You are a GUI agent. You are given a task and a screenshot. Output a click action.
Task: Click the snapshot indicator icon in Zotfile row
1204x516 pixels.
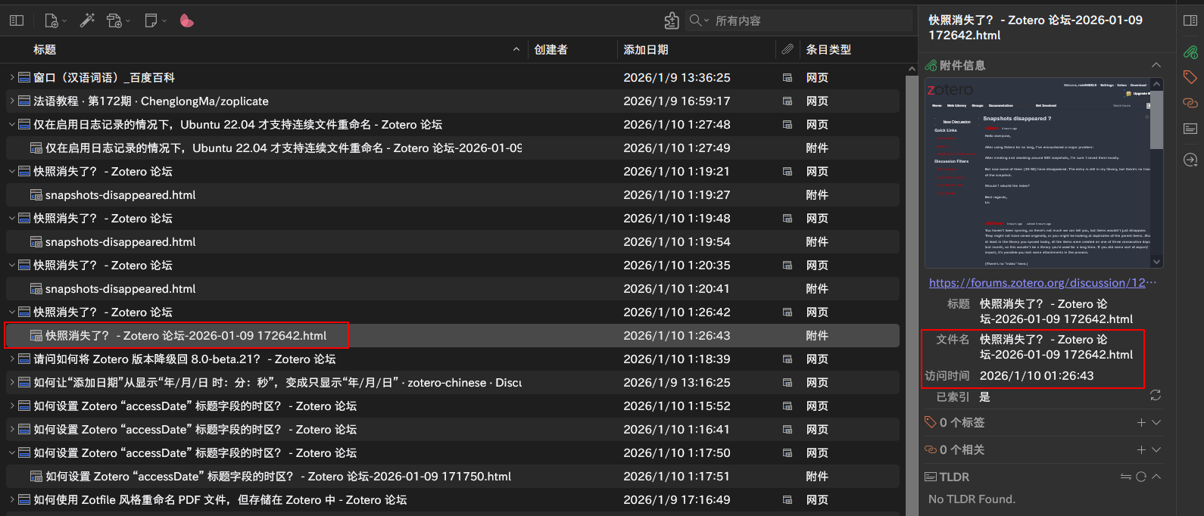(x=788, y=500)
